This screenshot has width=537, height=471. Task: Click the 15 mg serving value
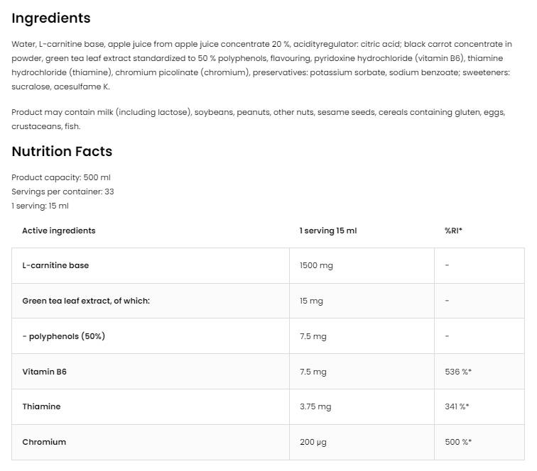311,301
